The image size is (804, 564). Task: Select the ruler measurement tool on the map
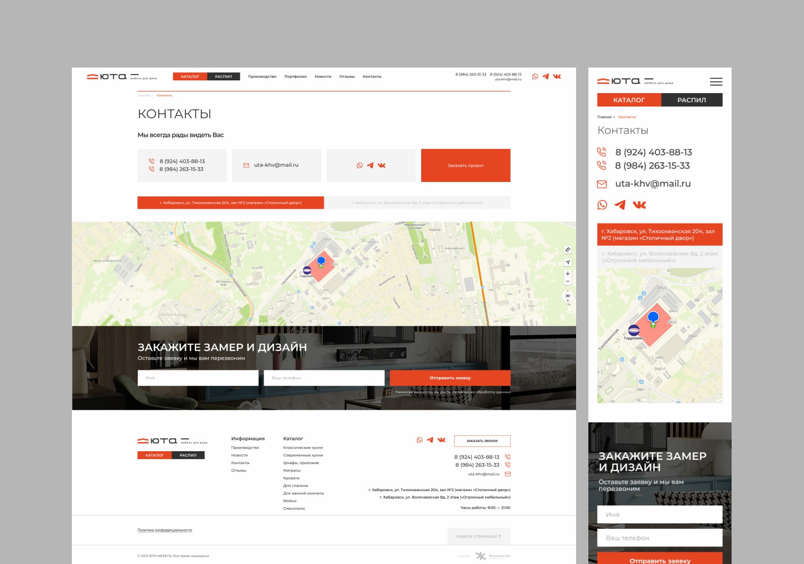[x=568, y=250]
